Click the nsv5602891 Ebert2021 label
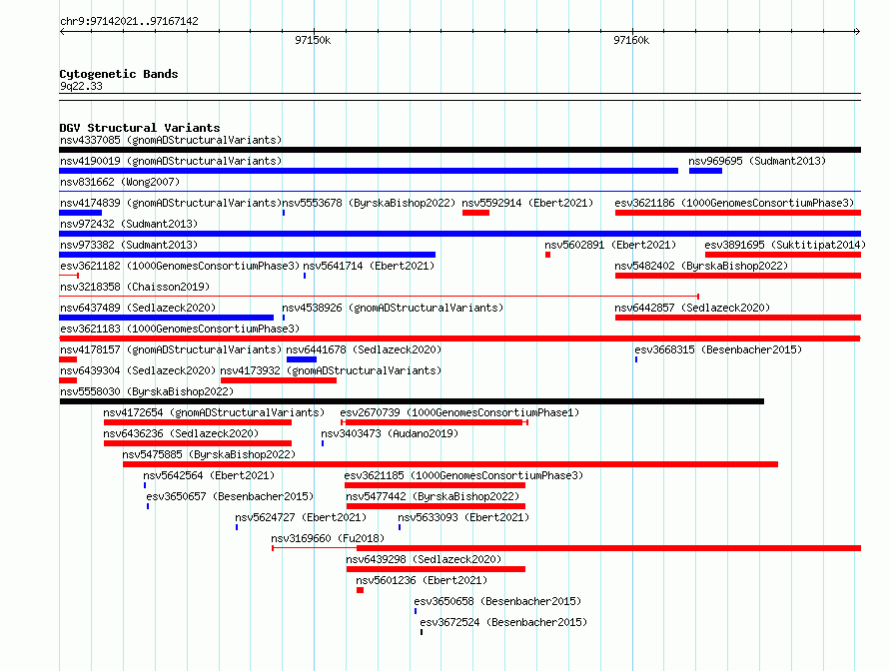Viewport: 889px width, 671px height. 610,245
